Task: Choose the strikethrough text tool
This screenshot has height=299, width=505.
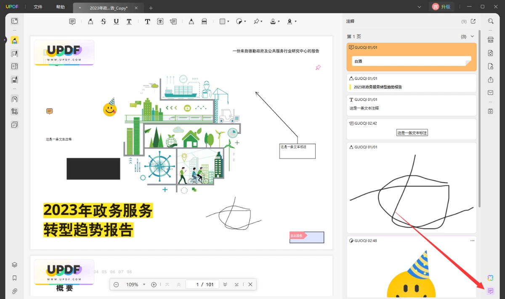Action: click(x=104, y=21)
